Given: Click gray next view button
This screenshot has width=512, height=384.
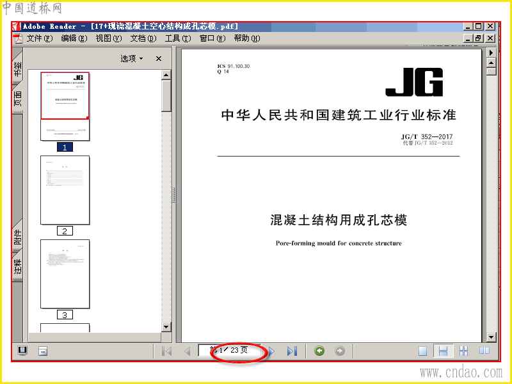Looking at the screenshot, I should coord(340,351).
